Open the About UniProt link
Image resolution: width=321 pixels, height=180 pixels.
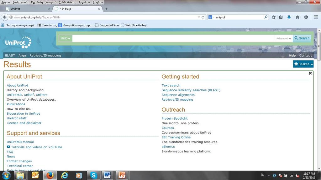[x=18, y=85]
